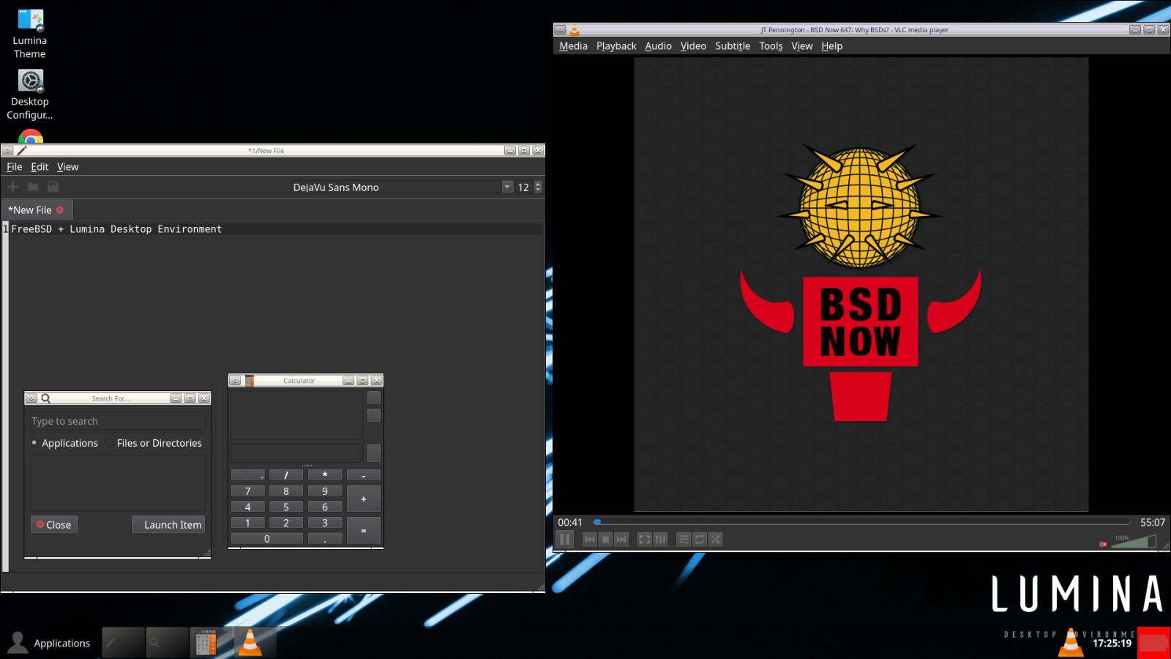Stop playback in VLC
Screen dimensions: 1171x659
(x=605, y=540)
